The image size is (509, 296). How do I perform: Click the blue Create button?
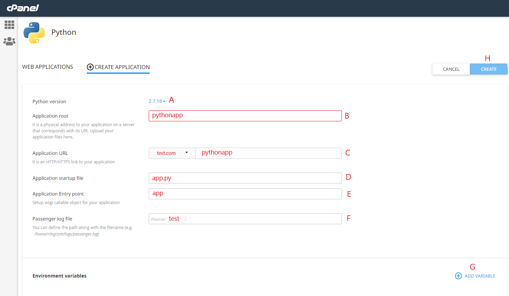pyautogui.click(x=489, y=69)
